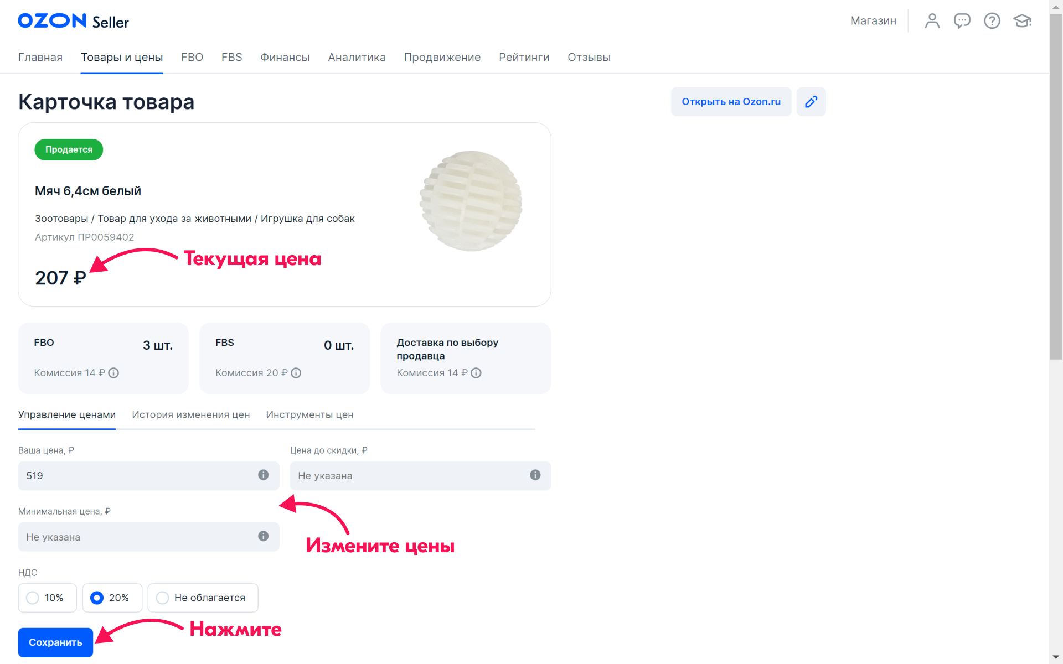Open Товары и цены section
The height and width of the screenshot is (664, 1063).
click(122, 58)
